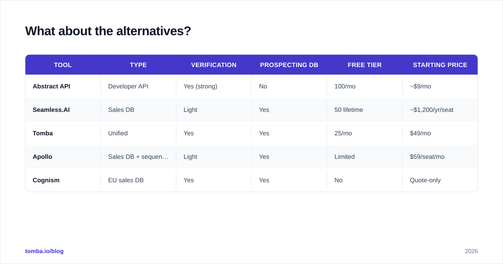The image size is (503, 264).
Task: Click Prospecting DB 'Yes' in Seamless.AI row
Action: 289,110
